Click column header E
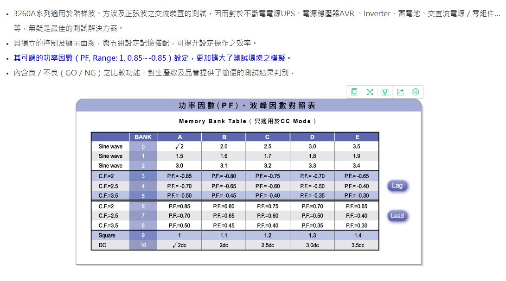The image size is (506, 281). (x=357, y=137)
